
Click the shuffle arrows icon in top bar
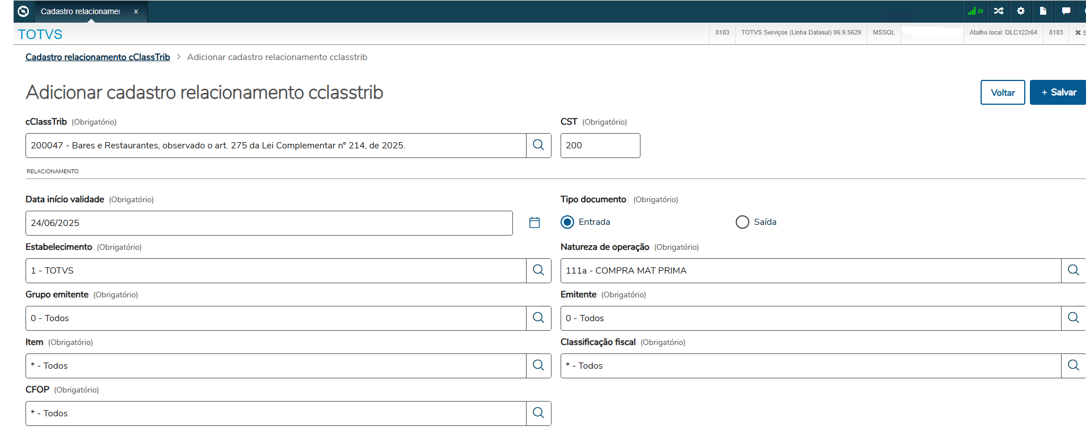tap(999, 11)
